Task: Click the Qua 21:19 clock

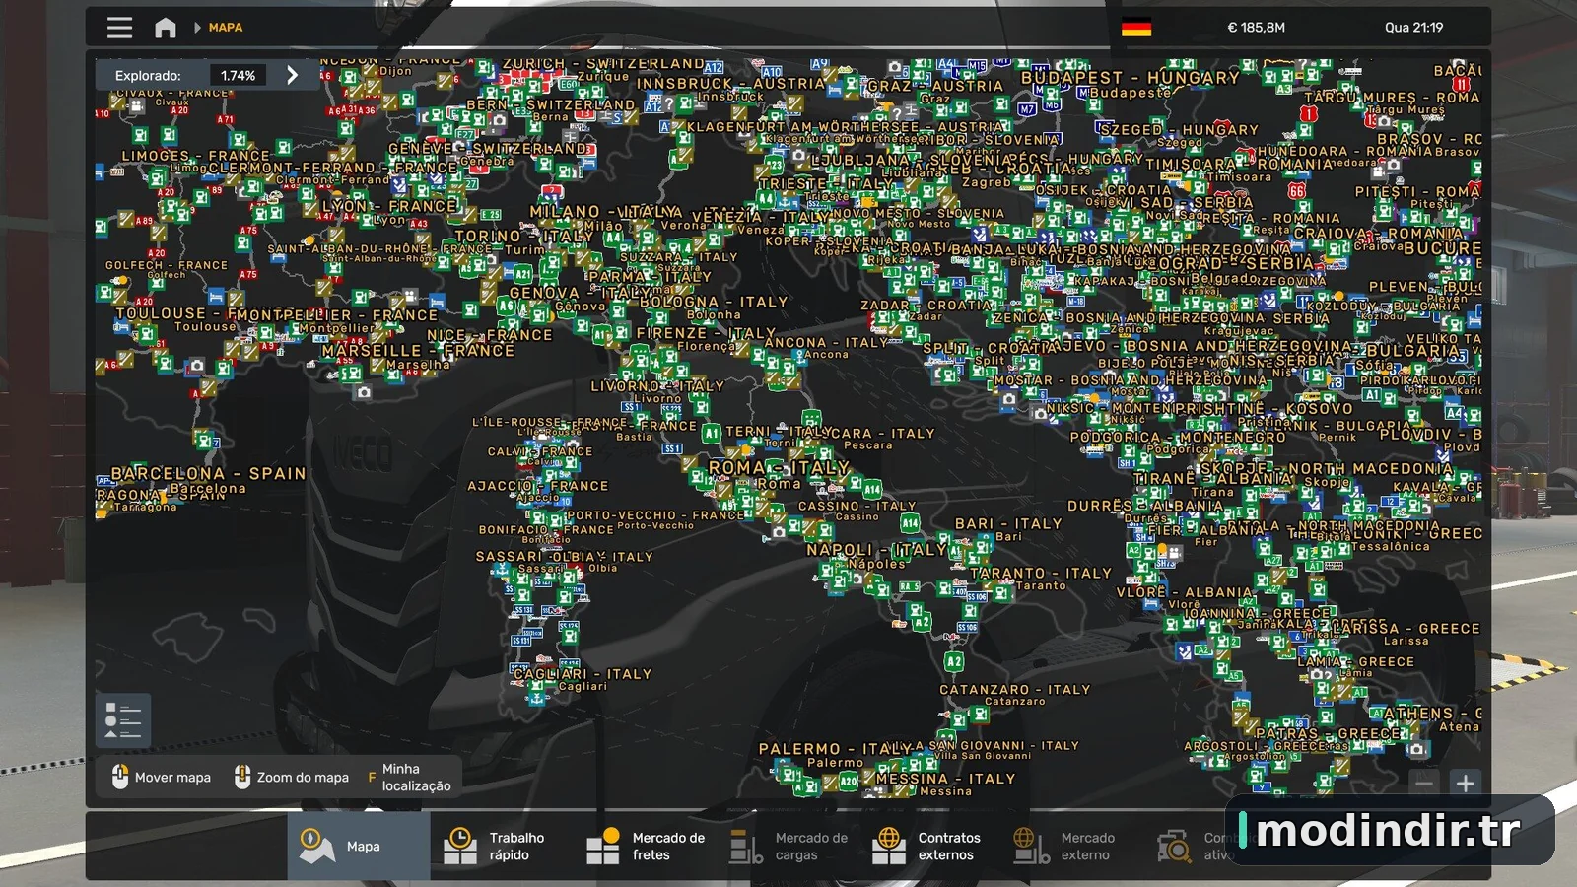Action: pos(1413,28)
